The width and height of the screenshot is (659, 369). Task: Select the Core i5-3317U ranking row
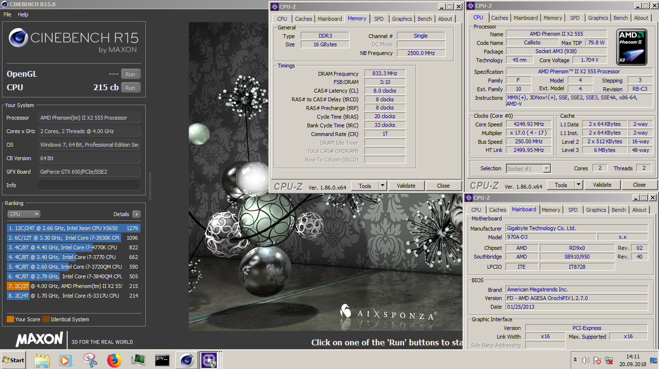coord(73,296)
